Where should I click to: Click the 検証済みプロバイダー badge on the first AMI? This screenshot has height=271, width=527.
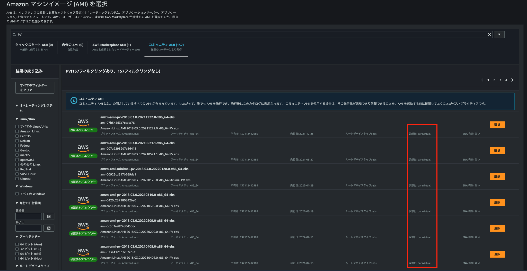coord(83,130)
